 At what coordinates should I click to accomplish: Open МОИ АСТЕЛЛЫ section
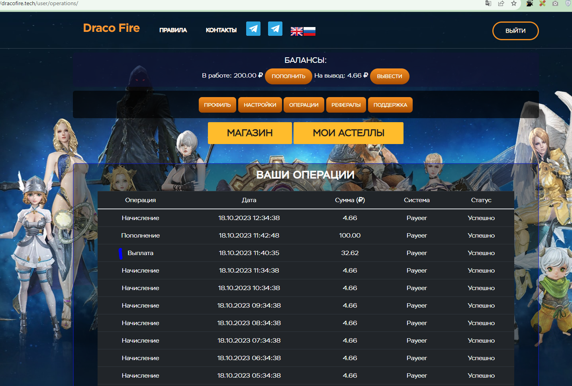point(349,133)
